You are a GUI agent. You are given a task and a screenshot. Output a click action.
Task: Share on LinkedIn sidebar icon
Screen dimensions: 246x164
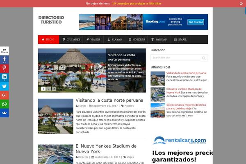click(x=5, y=77)
